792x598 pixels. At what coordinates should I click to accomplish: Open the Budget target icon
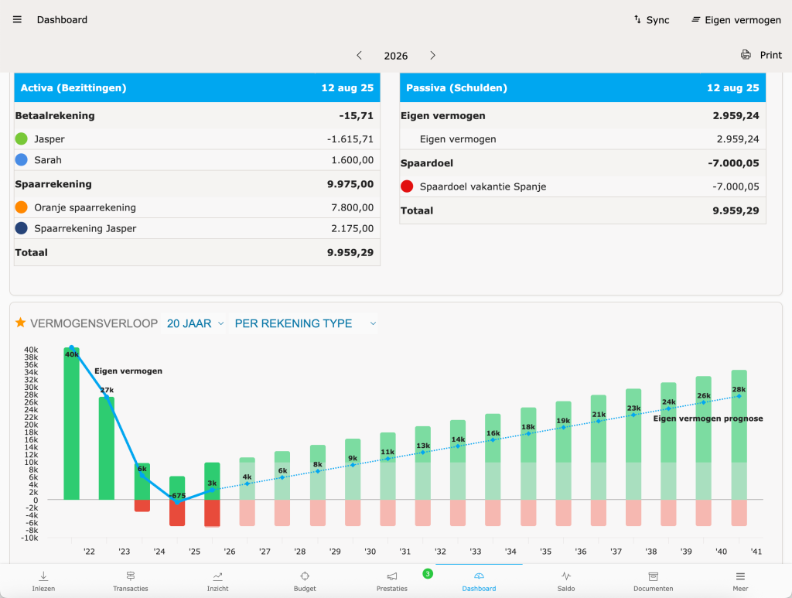[305, 576]
